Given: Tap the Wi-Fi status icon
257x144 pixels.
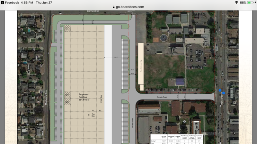Looking at the screenshot, I should [236, 3].
